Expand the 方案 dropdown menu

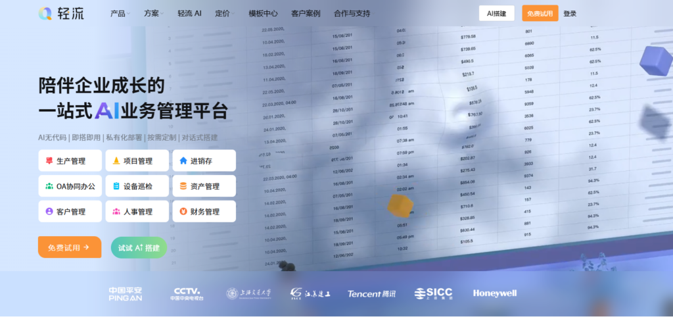pyautogui.click(x=154, y=13)
